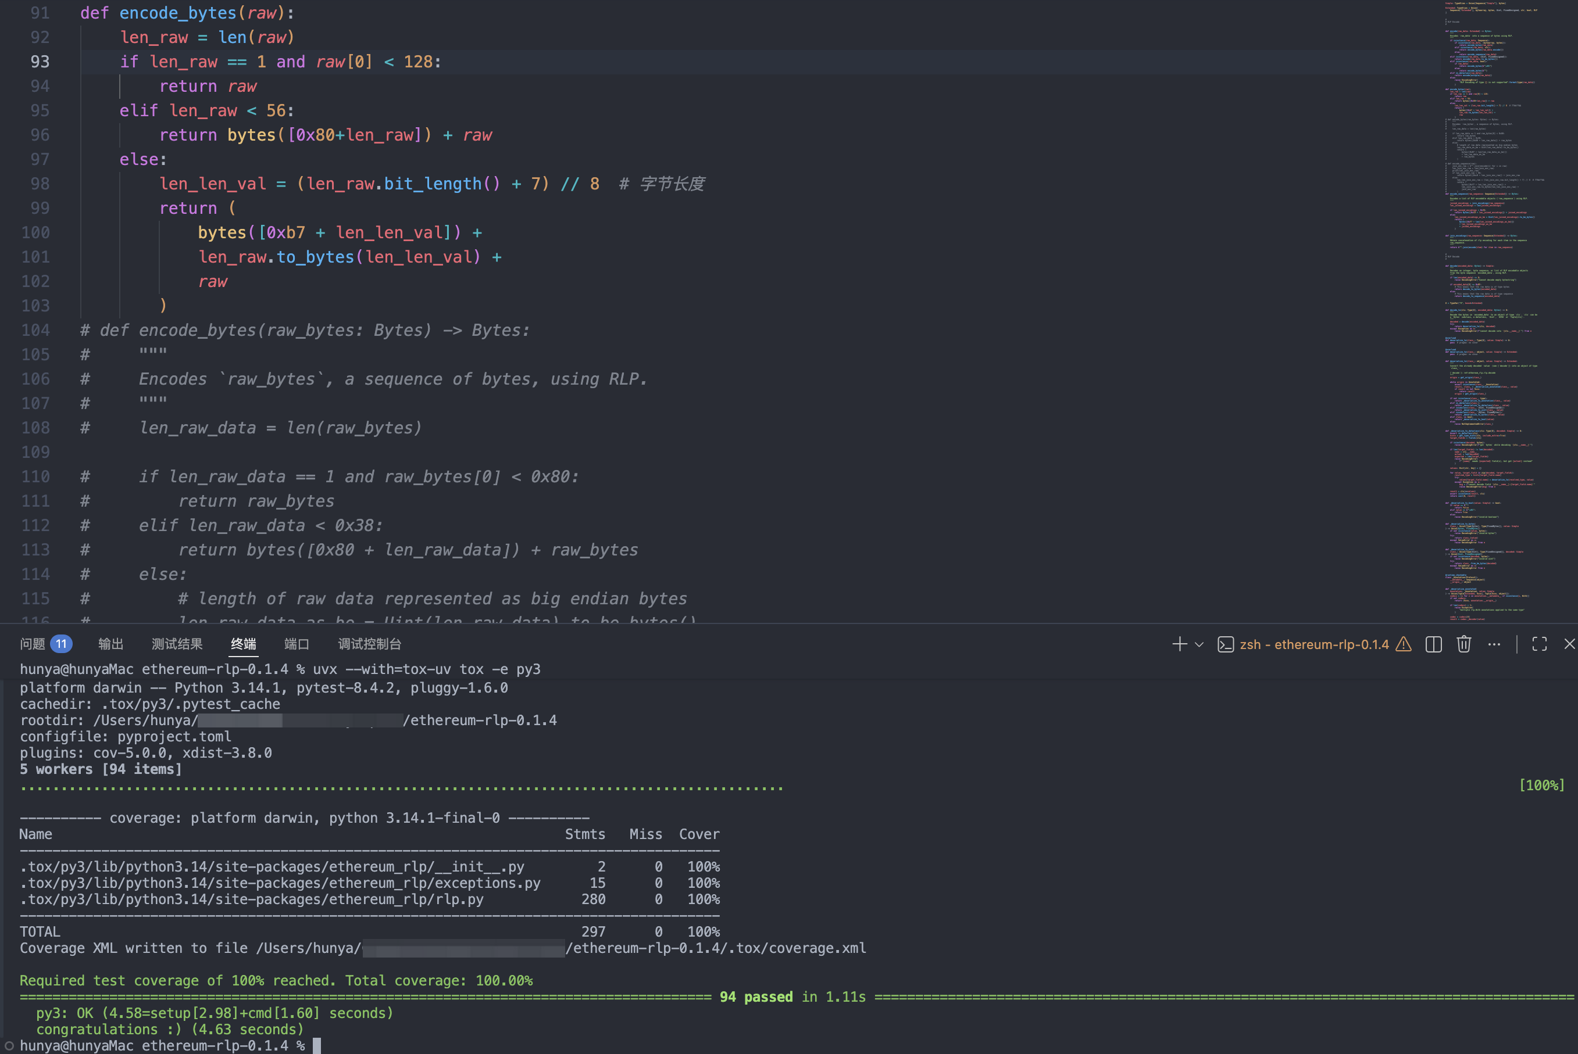Viewport: 1578px width, 1054px height.
Task: Maximize the panel size
Action: click(x=1539, y=644)
